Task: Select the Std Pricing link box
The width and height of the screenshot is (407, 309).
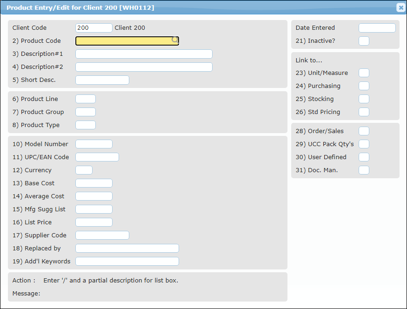Action: (x=364, y=112)
